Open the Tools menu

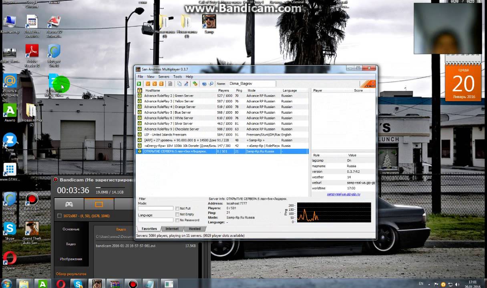point(177,77)
